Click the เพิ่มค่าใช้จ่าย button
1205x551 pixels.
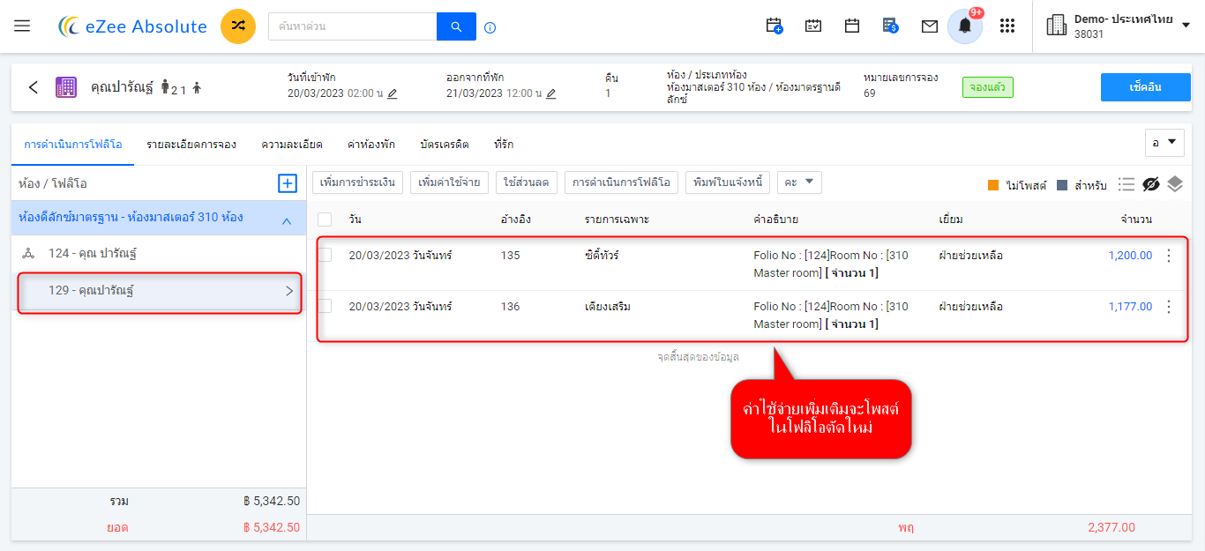coord(450,182)
